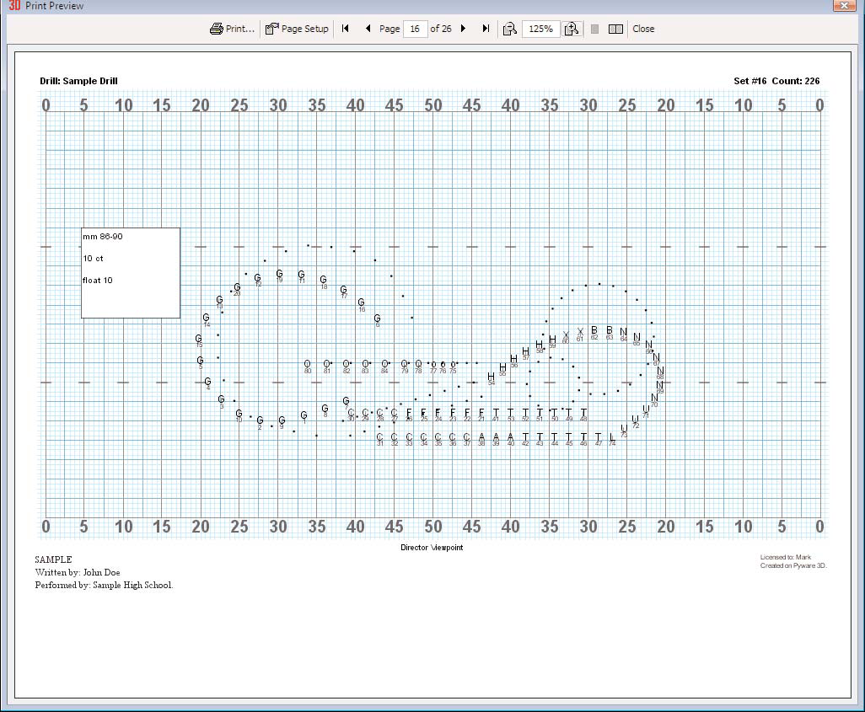Click the Set #16 Count: 226 label
This screenshot has width=865, height=712.
[776, 82]
